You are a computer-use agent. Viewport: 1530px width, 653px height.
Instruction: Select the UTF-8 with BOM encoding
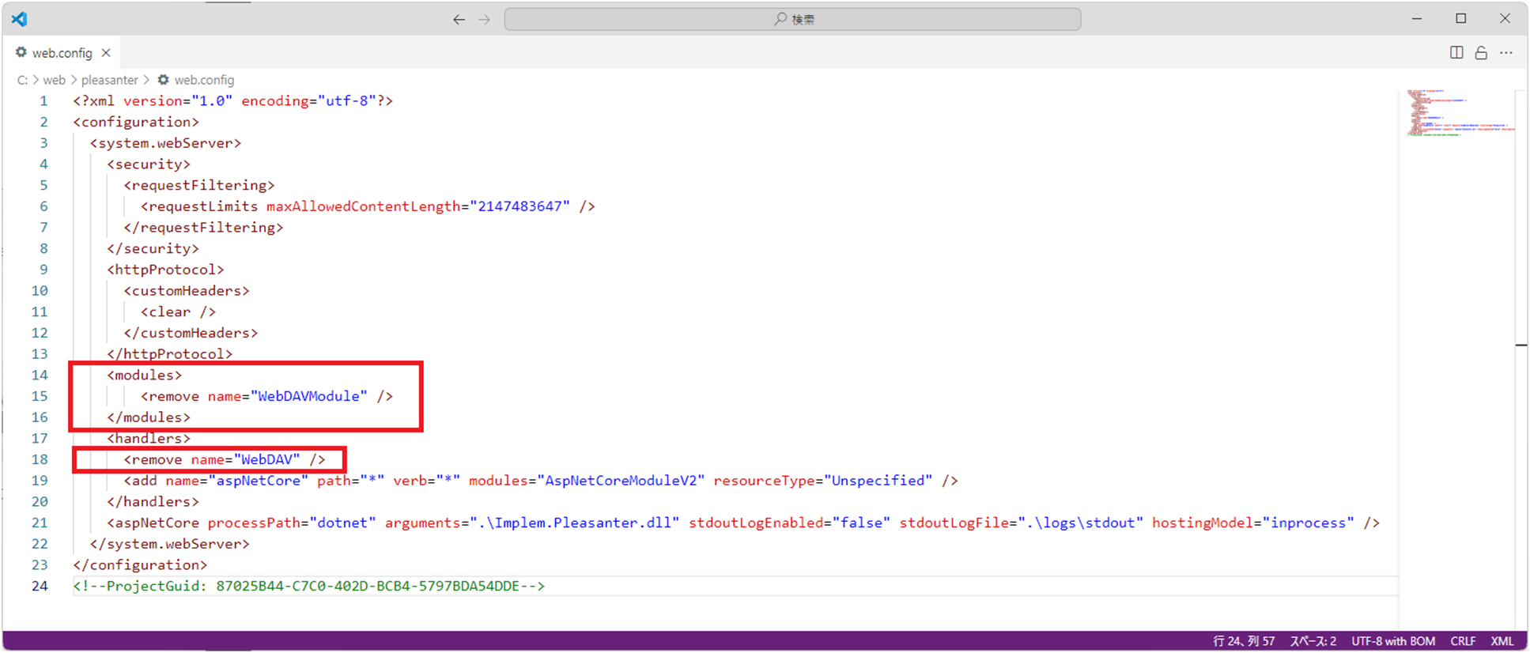1393,641
